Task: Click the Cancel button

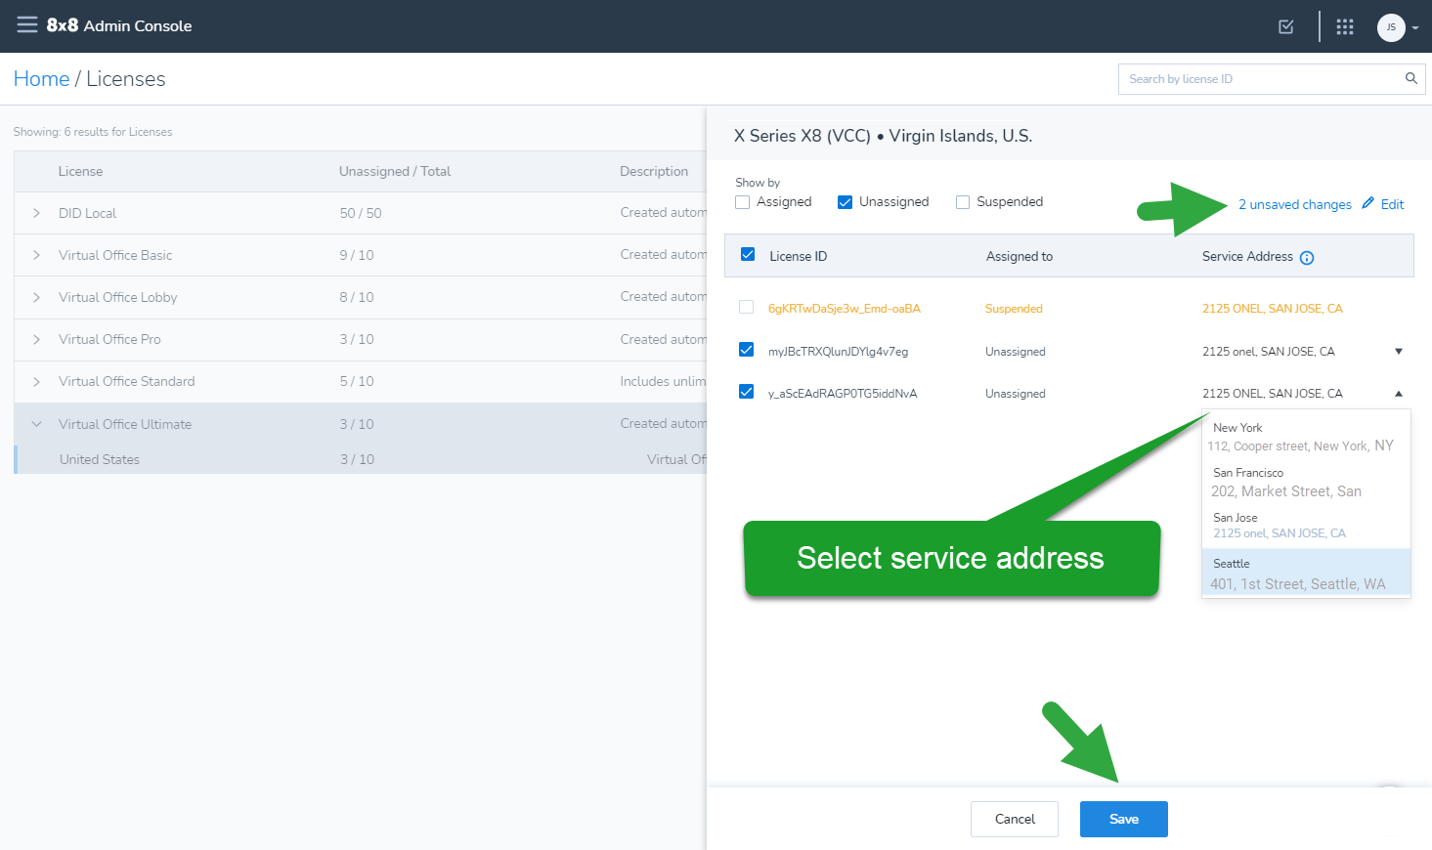Action: click(1015, 819)
